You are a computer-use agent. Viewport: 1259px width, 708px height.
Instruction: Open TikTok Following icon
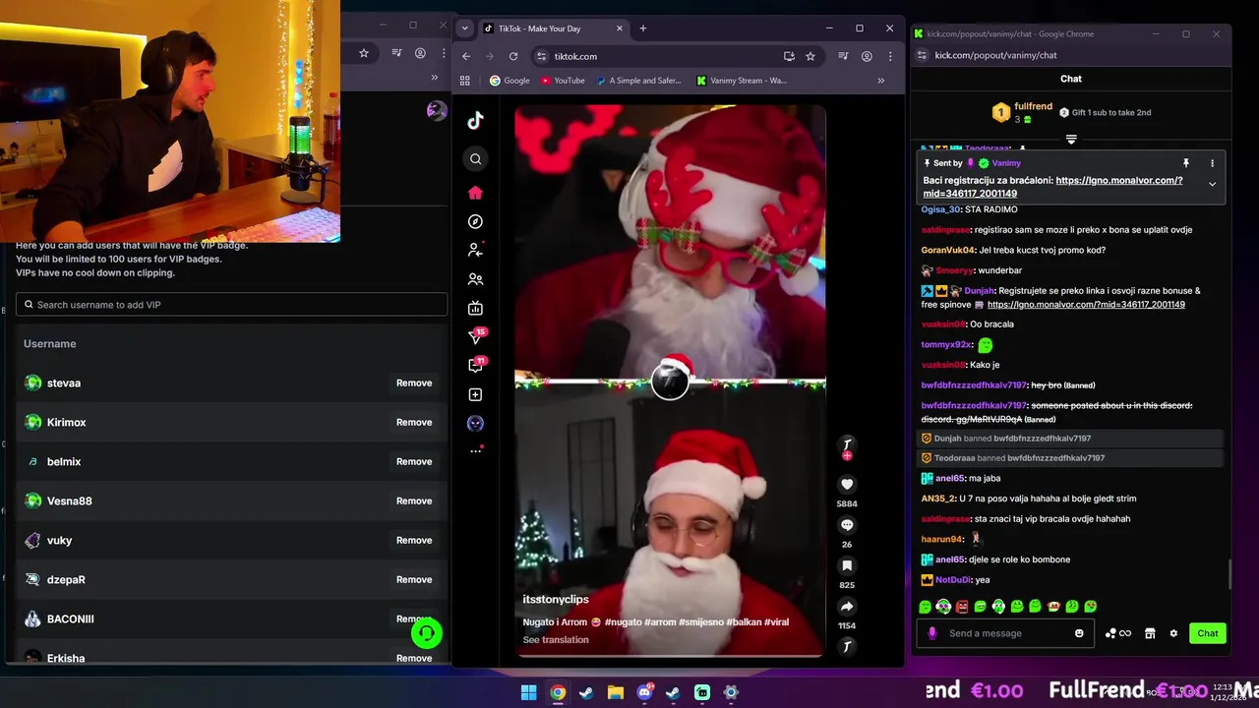coord(475,251)
